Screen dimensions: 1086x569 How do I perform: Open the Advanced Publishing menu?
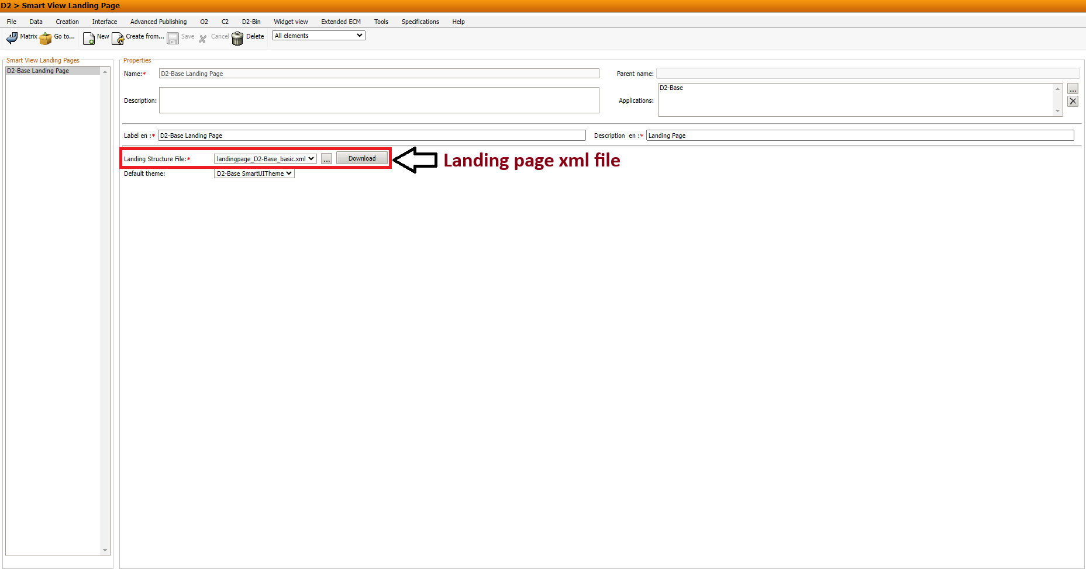tap(158, 22)
